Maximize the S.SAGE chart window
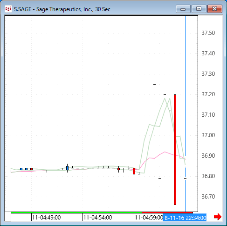The image size is (227, 226). 199,9
